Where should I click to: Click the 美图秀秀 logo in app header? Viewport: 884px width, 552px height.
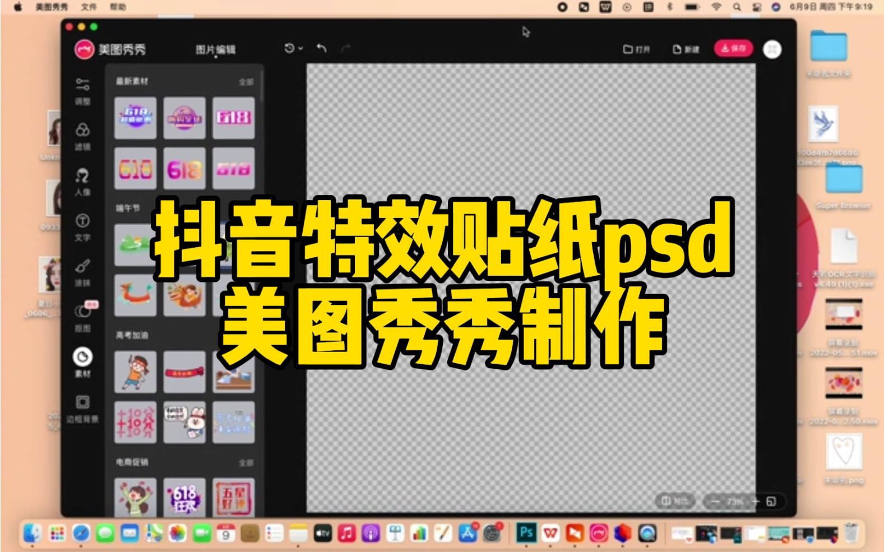110,49
